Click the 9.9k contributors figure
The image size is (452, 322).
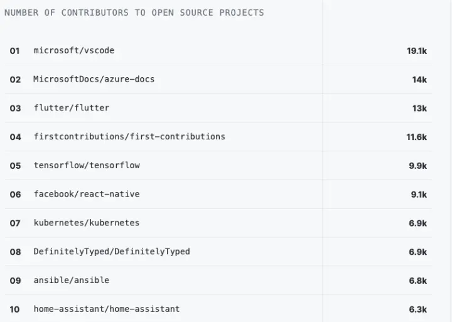click(418, 166)
